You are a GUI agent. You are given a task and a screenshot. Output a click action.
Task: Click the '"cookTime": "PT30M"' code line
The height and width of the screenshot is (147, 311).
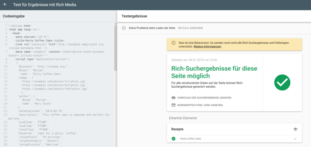click(33, 126)
